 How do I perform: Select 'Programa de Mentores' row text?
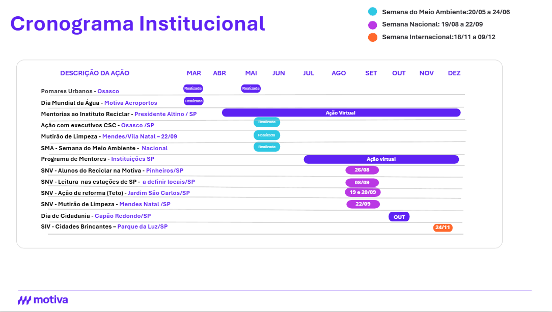tap(97, 159)
